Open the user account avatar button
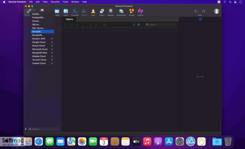 coord(217,11)
